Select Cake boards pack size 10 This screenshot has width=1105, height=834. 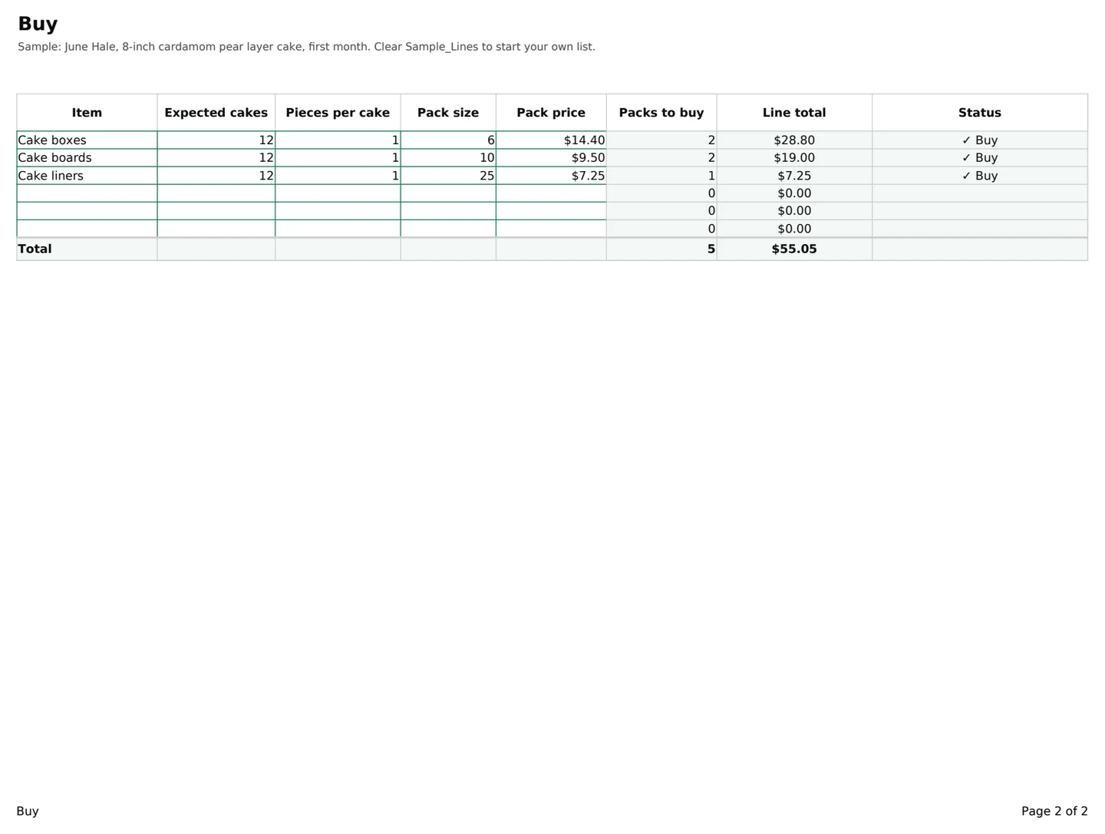coord(448,158)
